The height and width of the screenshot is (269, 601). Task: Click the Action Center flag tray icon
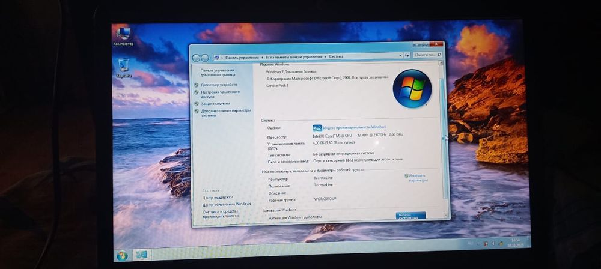485,243
